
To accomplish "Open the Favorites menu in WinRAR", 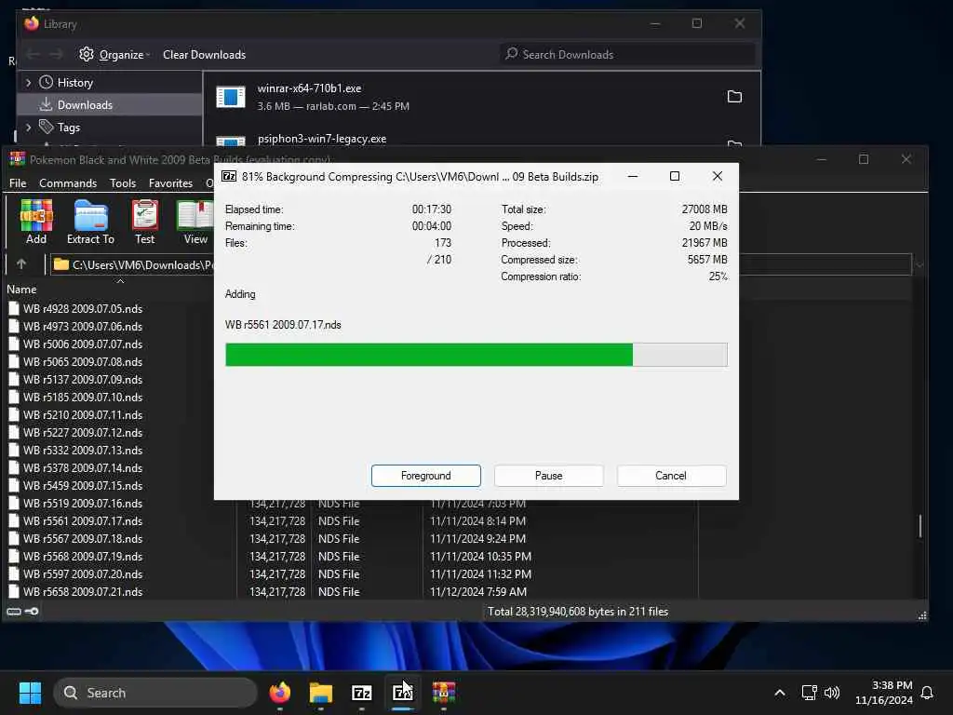I will point(171,183).
